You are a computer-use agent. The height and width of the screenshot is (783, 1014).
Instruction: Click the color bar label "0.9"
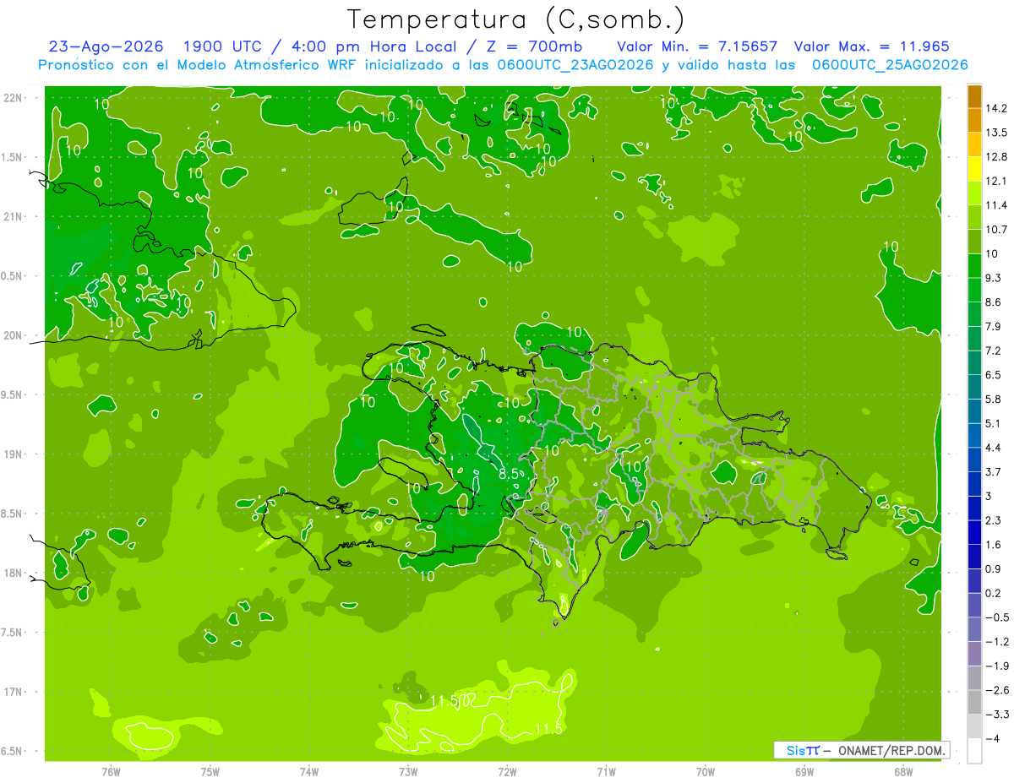coord(995,568)
